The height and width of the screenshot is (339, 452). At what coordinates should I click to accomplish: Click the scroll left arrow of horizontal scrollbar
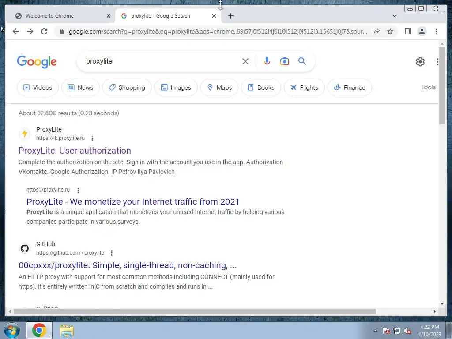coord(10,311)
